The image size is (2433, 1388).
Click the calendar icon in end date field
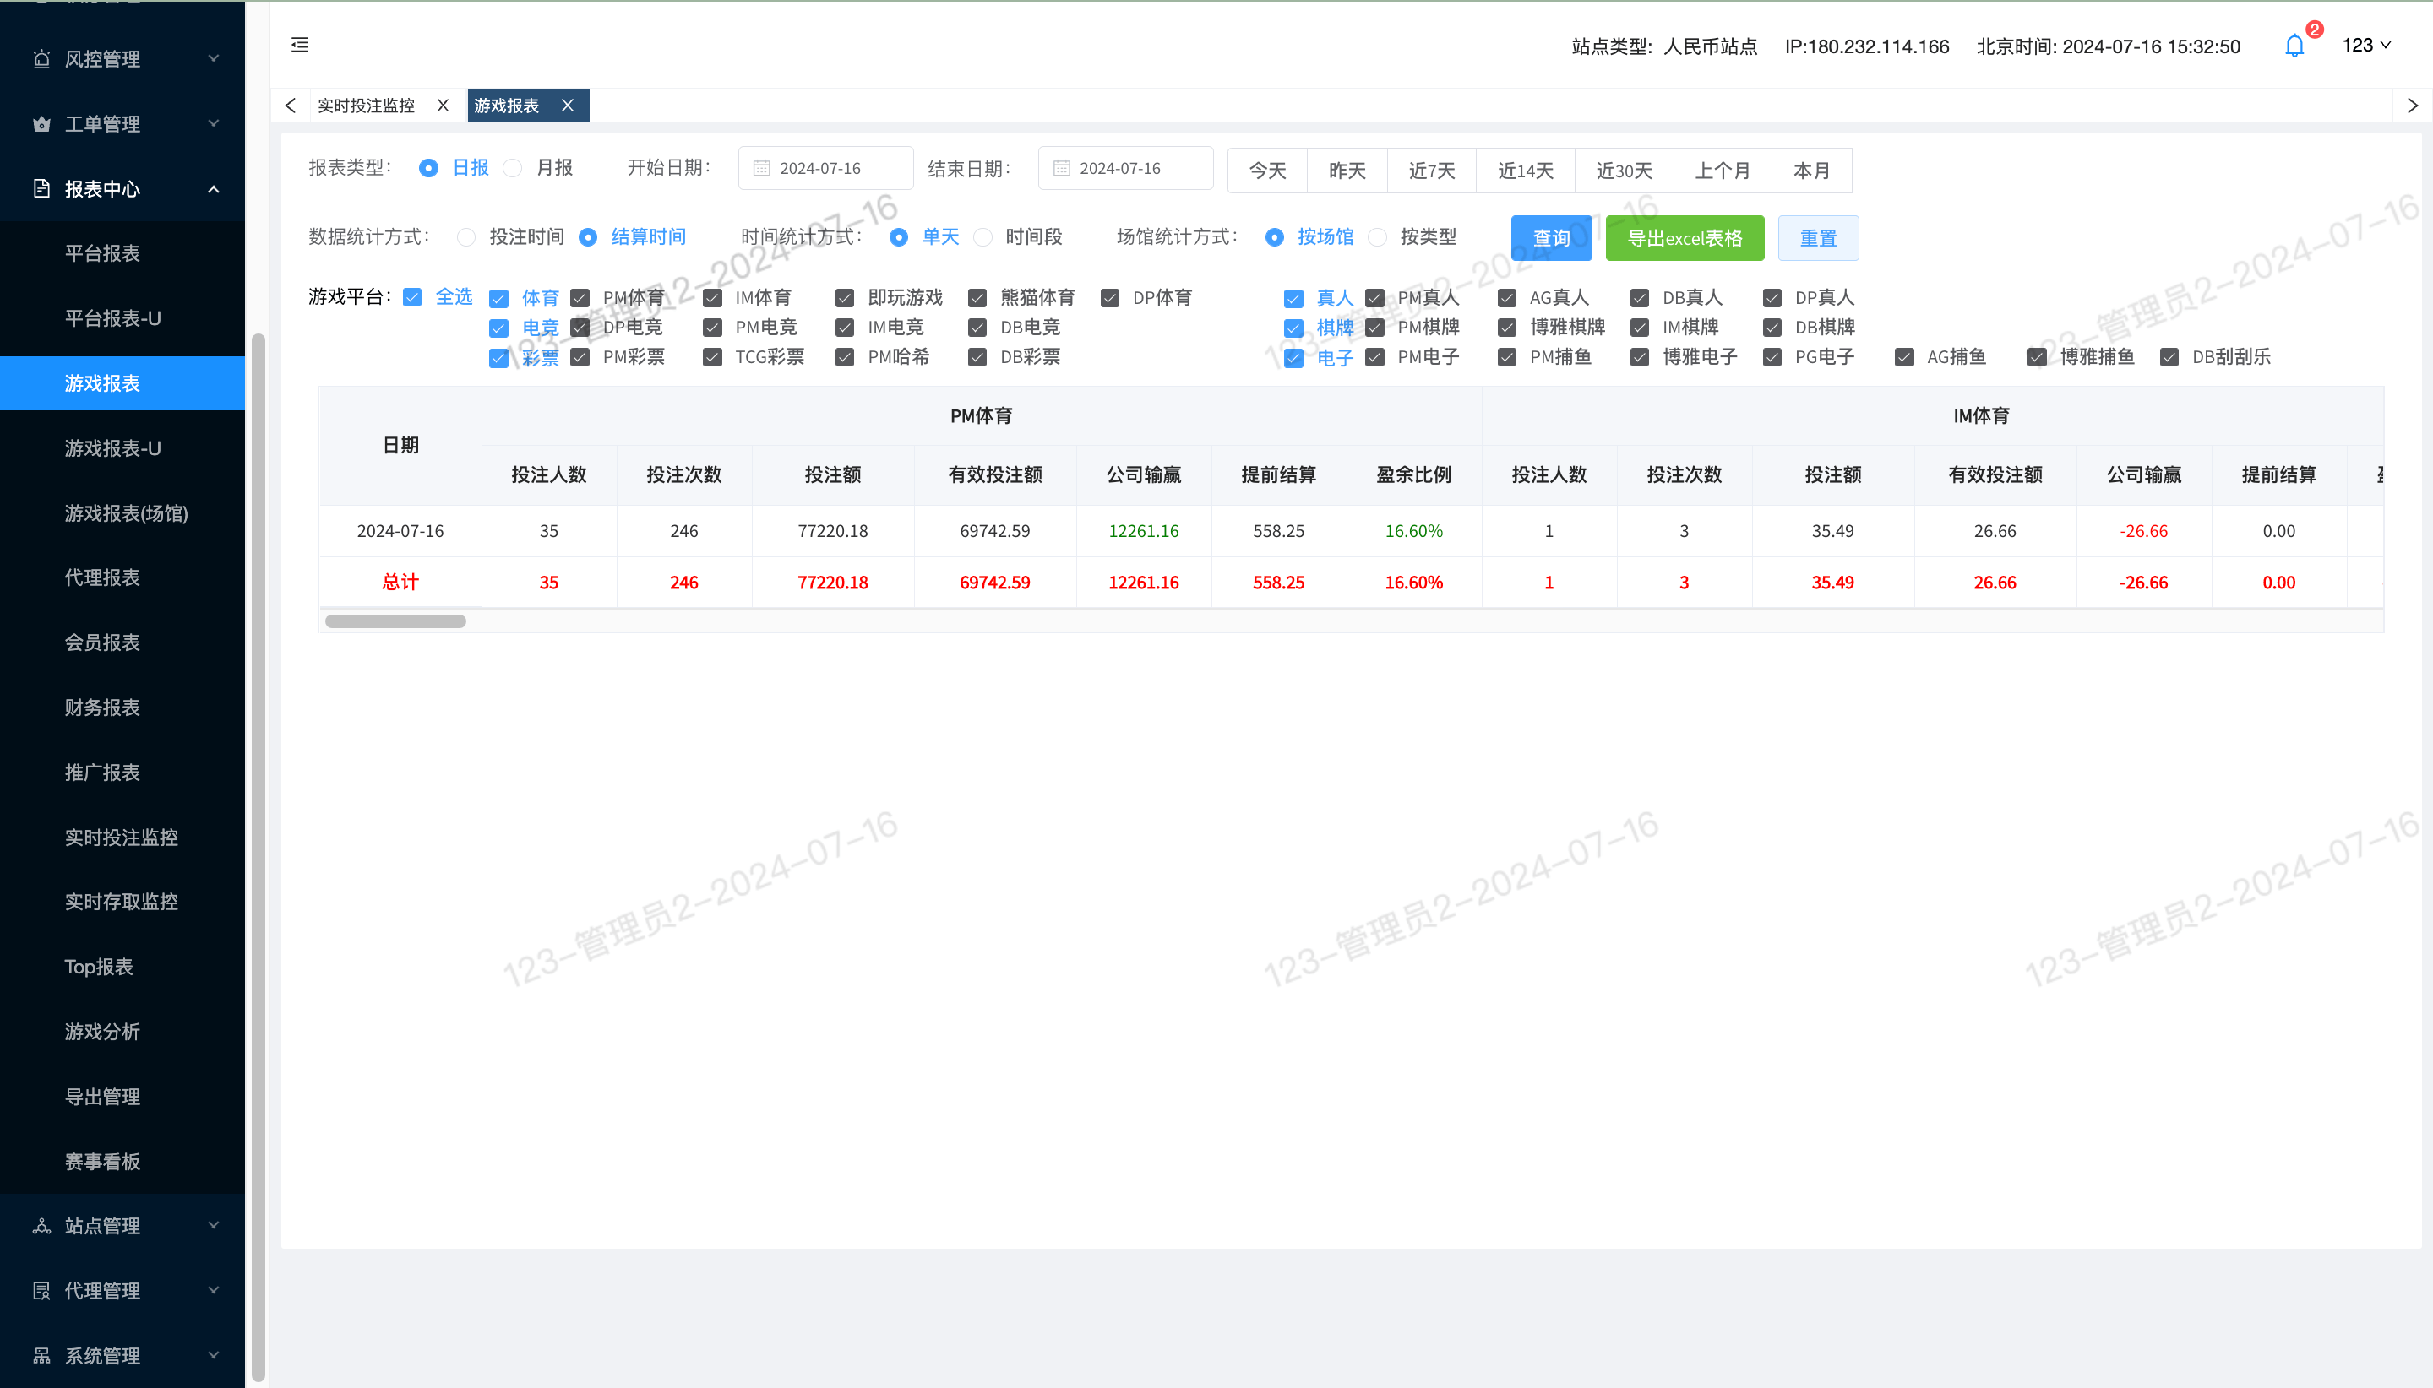pyautogui.click(x=1060, y=169)
